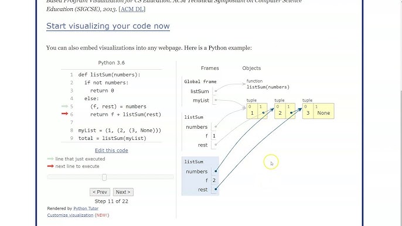Click the tuple box containing 3 and None
402x226 pixels.
point(318,111)
